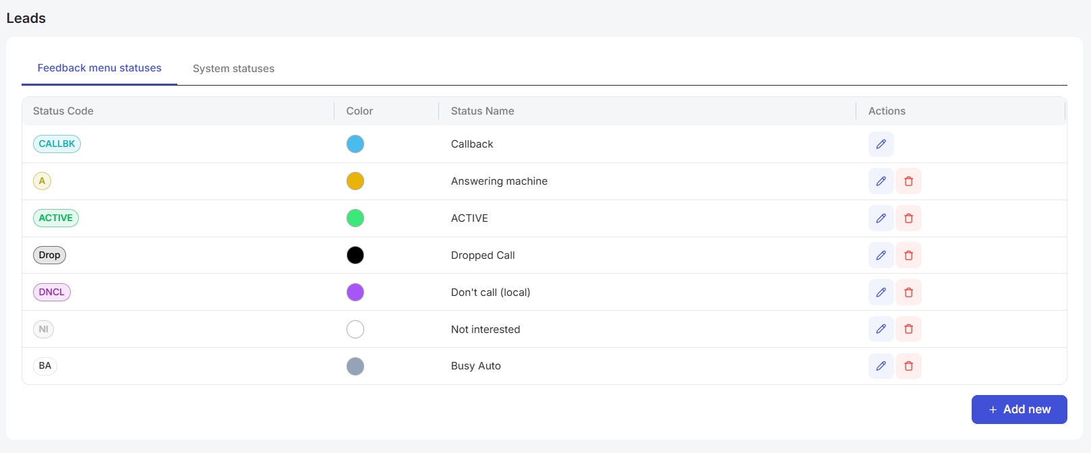Edit the Callback status
This screenshot has width=1091, height=453.
click(x=881, y=144)
